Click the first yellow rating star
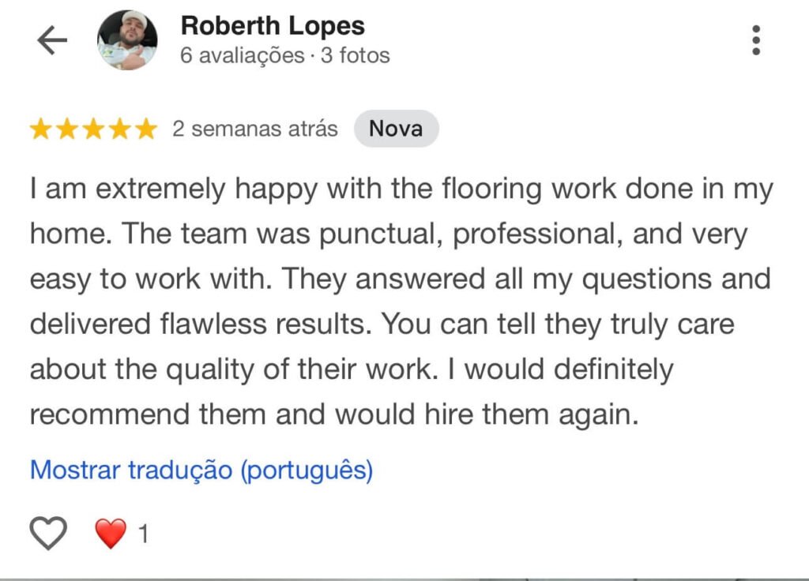This screenshot has width=809, height=581. click(x=41, y=129)
